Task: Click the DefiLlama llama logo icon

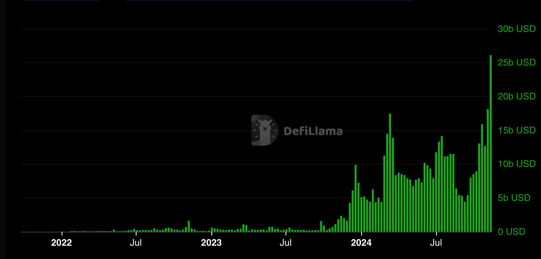Action: (265, 130)
